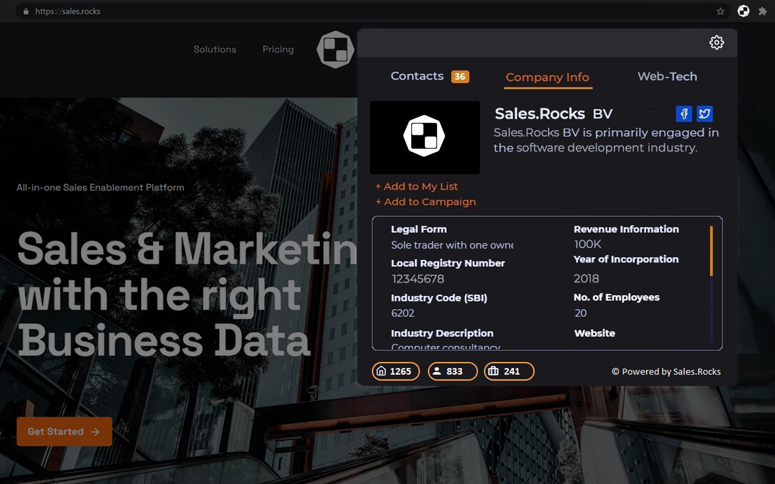Open the Pricing menu item
This screenshot has height=484, width=775.
(x=278, y=49)
